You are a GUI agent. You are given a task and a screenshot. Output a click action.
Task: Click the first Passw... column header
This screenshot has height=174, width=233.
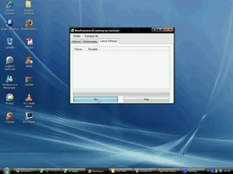tap(79, 49)
